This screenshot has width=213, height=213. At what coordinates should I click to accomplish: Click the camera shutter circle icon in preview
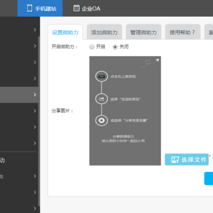click(102, 120)
